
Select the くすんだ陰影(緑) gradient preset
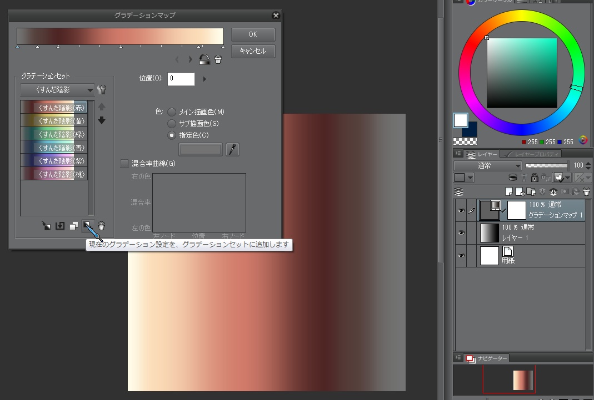(54, 134)
